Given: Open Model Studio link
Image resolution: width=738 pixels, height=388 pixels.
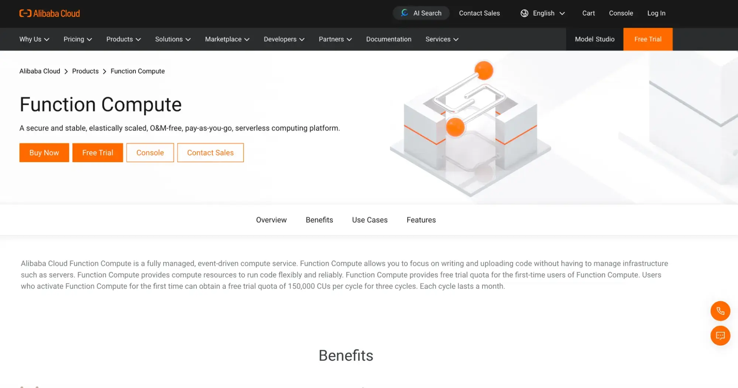Looking at the screenshot, I should pos(594,39).
